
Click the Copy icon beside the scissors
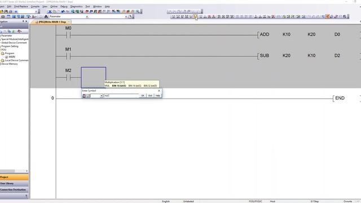[54, 11]
